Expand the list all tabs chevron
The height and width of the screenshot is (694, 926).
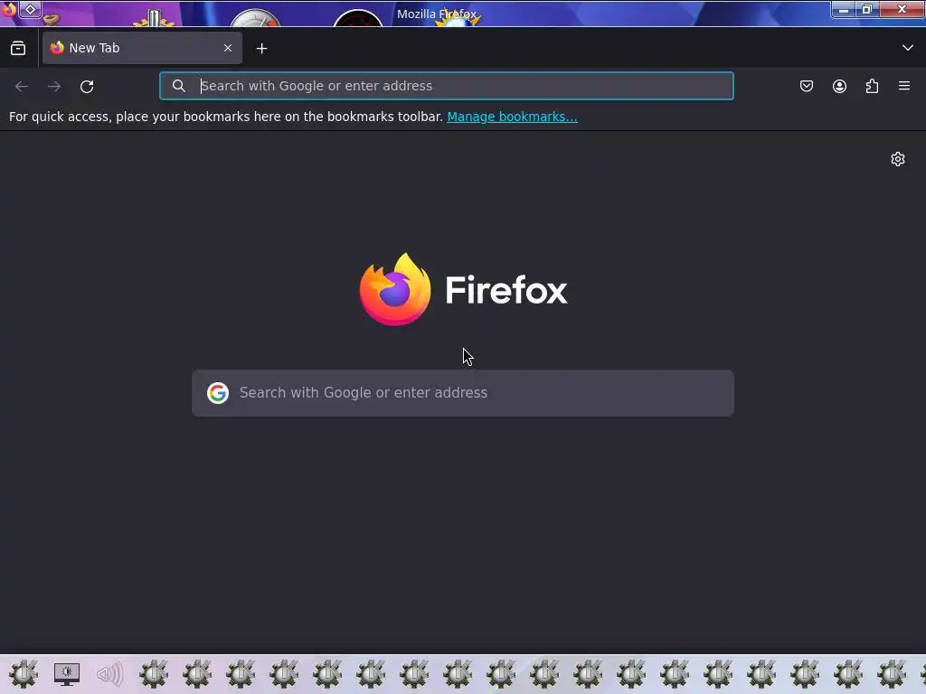[x=908, y=48]
